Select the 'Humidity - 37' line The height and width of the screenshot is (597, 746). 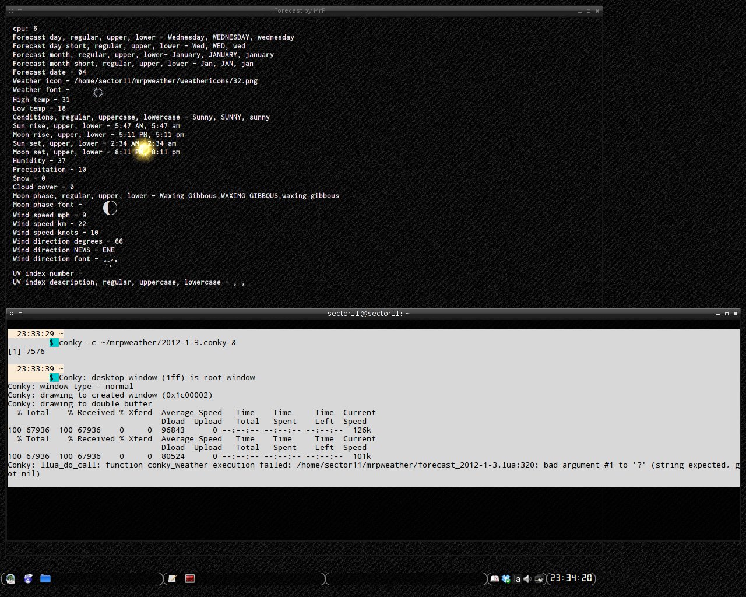[x=39, y=161]
